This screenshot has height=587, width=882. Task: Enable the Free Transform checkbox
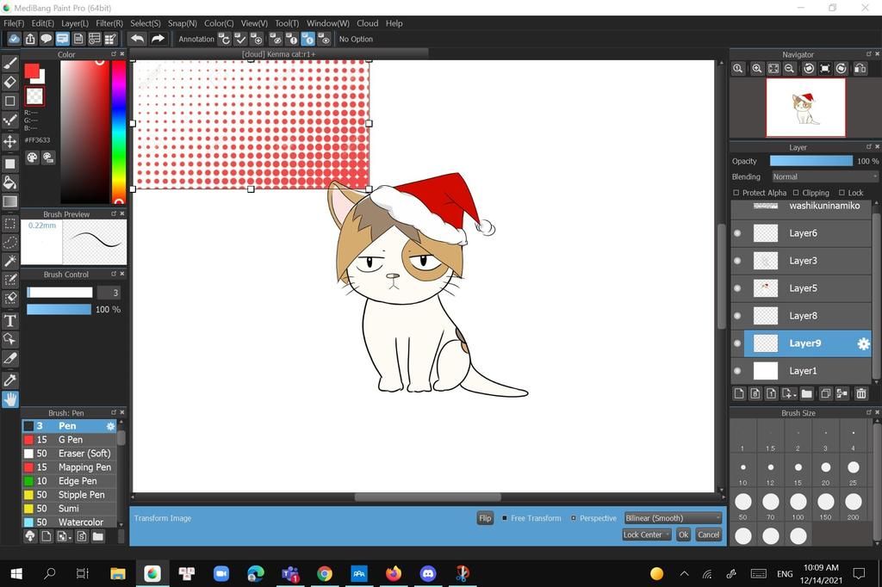pyautogui.click(x=505, y=518)
